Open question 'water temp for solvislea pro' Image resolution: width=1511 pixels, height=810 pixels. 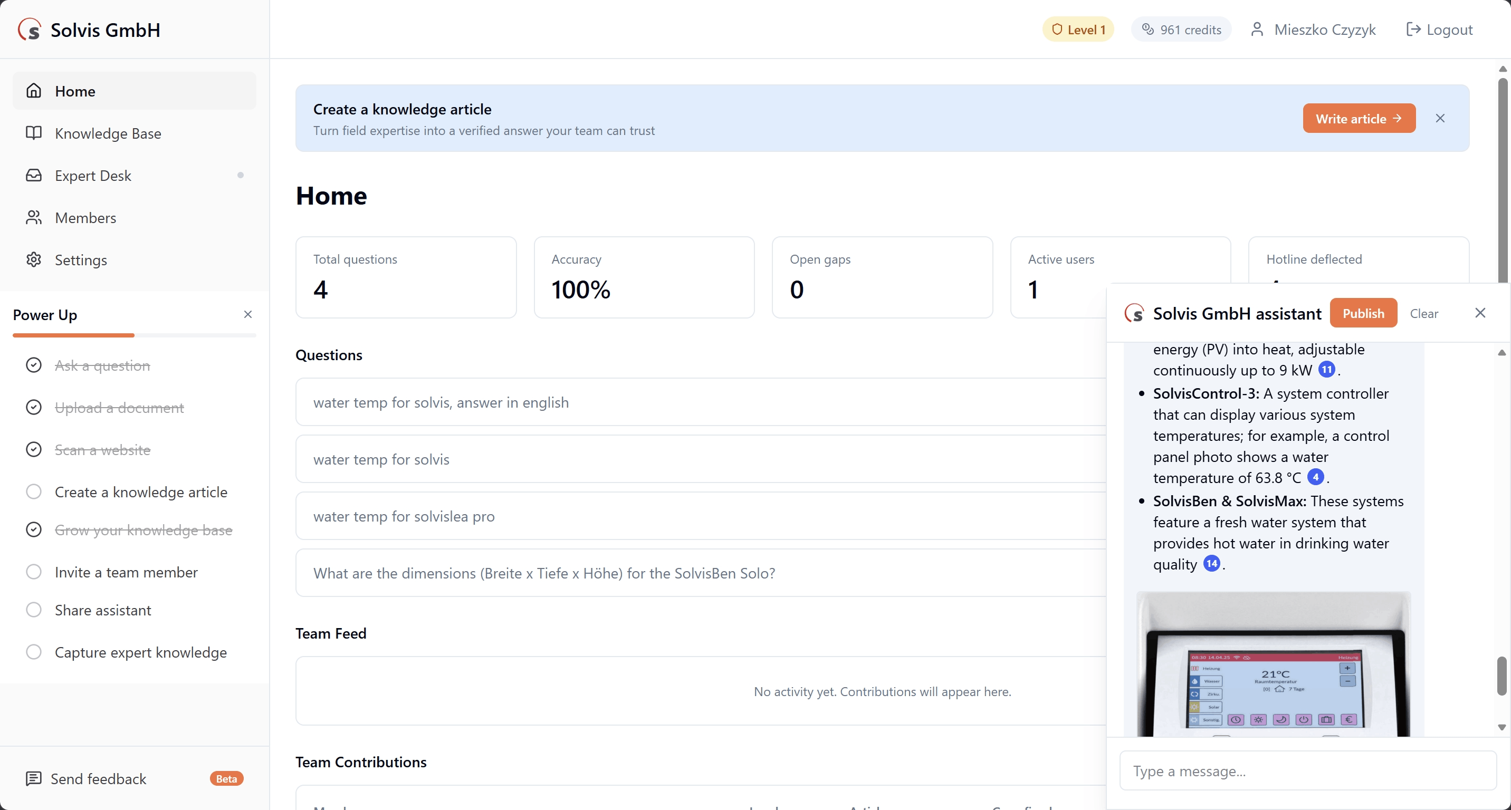pyautogui.click(x=404, y=516)
